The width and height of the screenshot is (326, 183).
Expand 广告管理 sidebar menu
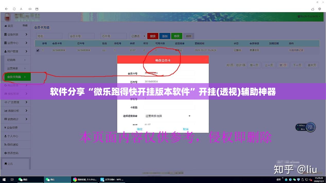pyautogui.click(x=16, y=102)
